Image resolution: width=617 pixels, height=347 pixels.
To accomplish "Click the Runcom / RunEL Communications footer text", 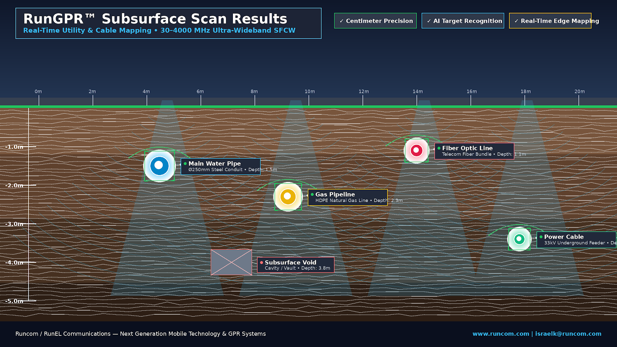I will pos(141,334).
